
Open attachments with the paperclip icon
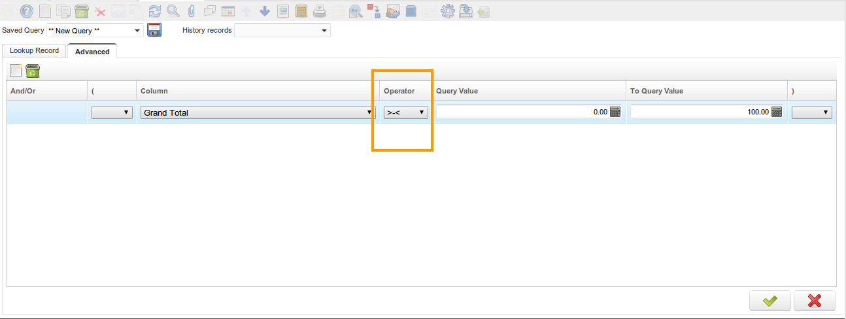[192, 11]
